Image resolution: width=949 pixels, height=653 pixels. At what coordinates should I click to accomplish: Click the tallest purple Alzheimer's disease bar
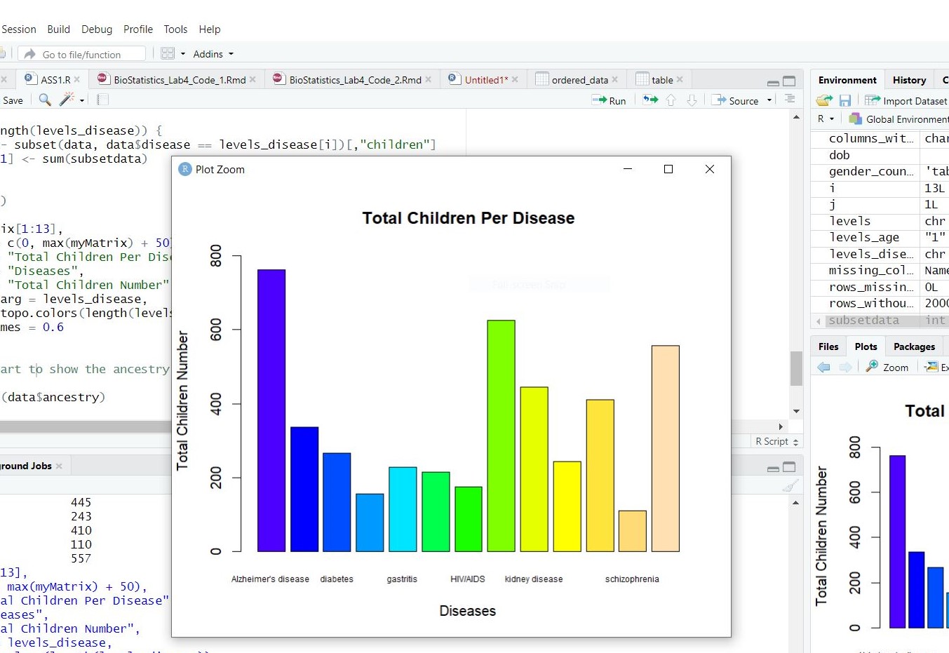pos(271,410)
